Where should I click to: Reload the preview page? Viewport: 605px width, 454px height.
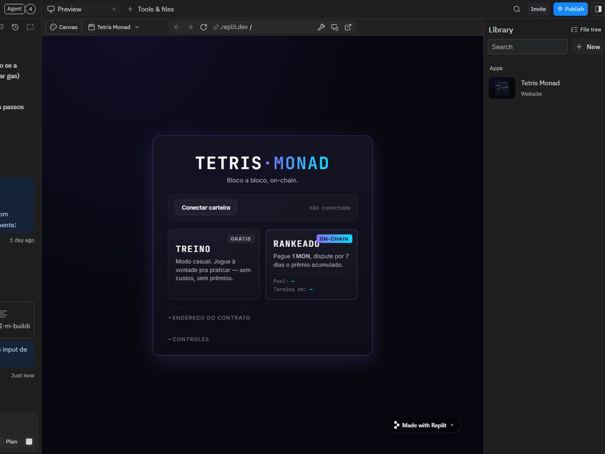[x=204, y=27]
